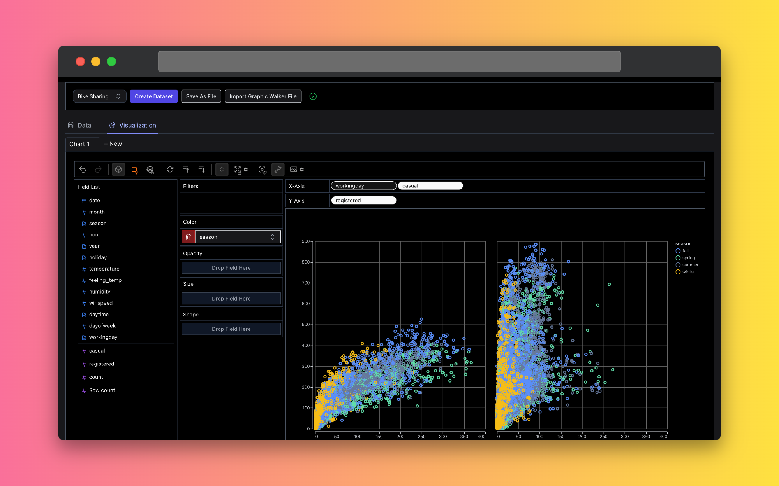Open the Bike Sharing dataset dropdown

(x=99, y=96)
